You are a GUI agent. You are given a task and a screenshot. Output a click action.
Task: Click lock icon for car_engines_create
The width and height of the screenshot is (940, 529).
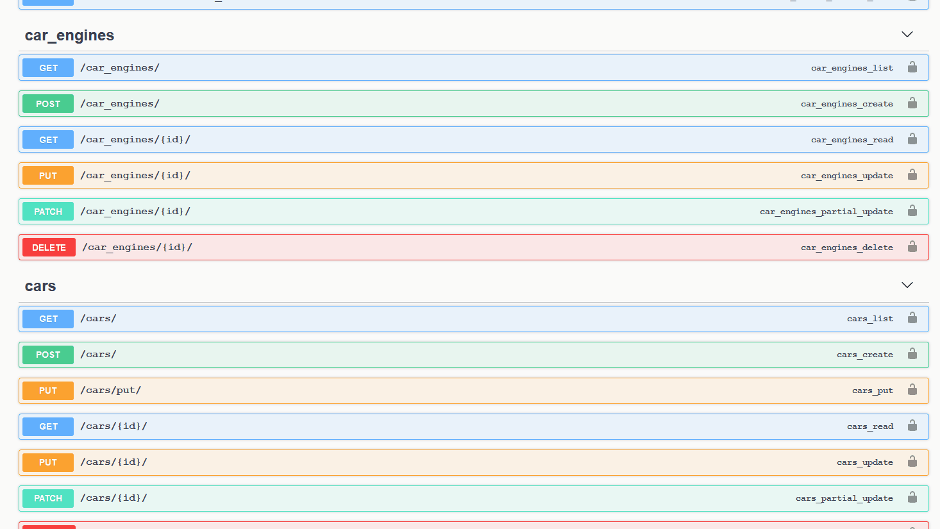(912, 103)
